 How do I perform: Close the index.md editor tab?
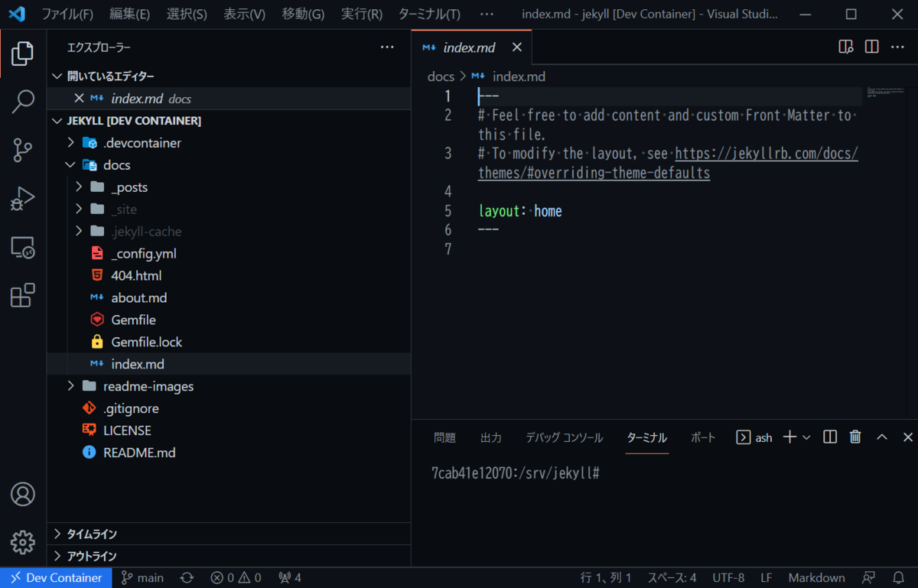[x=517, y=47]
